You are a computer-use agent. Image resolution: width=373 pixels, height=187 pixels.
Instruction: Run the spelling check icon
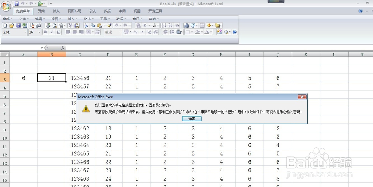pos(70,25)
